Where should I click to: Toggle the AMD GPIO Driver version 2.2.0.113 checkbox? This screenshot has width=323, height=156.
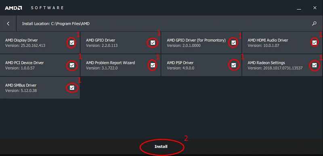153,43
